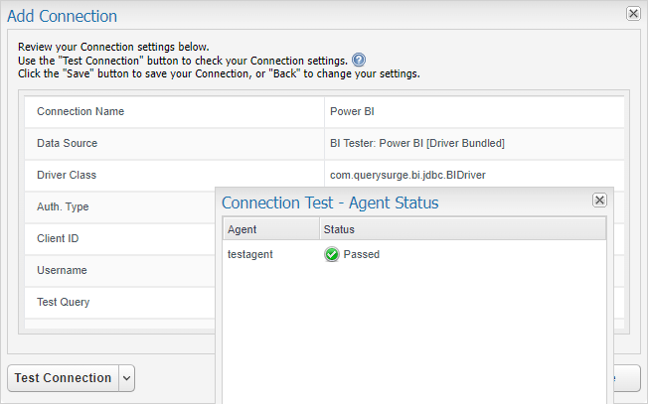Select the Data Source row label

click(68, 143)
